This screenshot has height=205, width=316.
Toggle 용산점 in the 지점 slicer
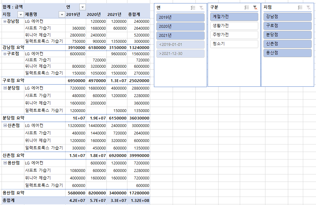(287, 53)
